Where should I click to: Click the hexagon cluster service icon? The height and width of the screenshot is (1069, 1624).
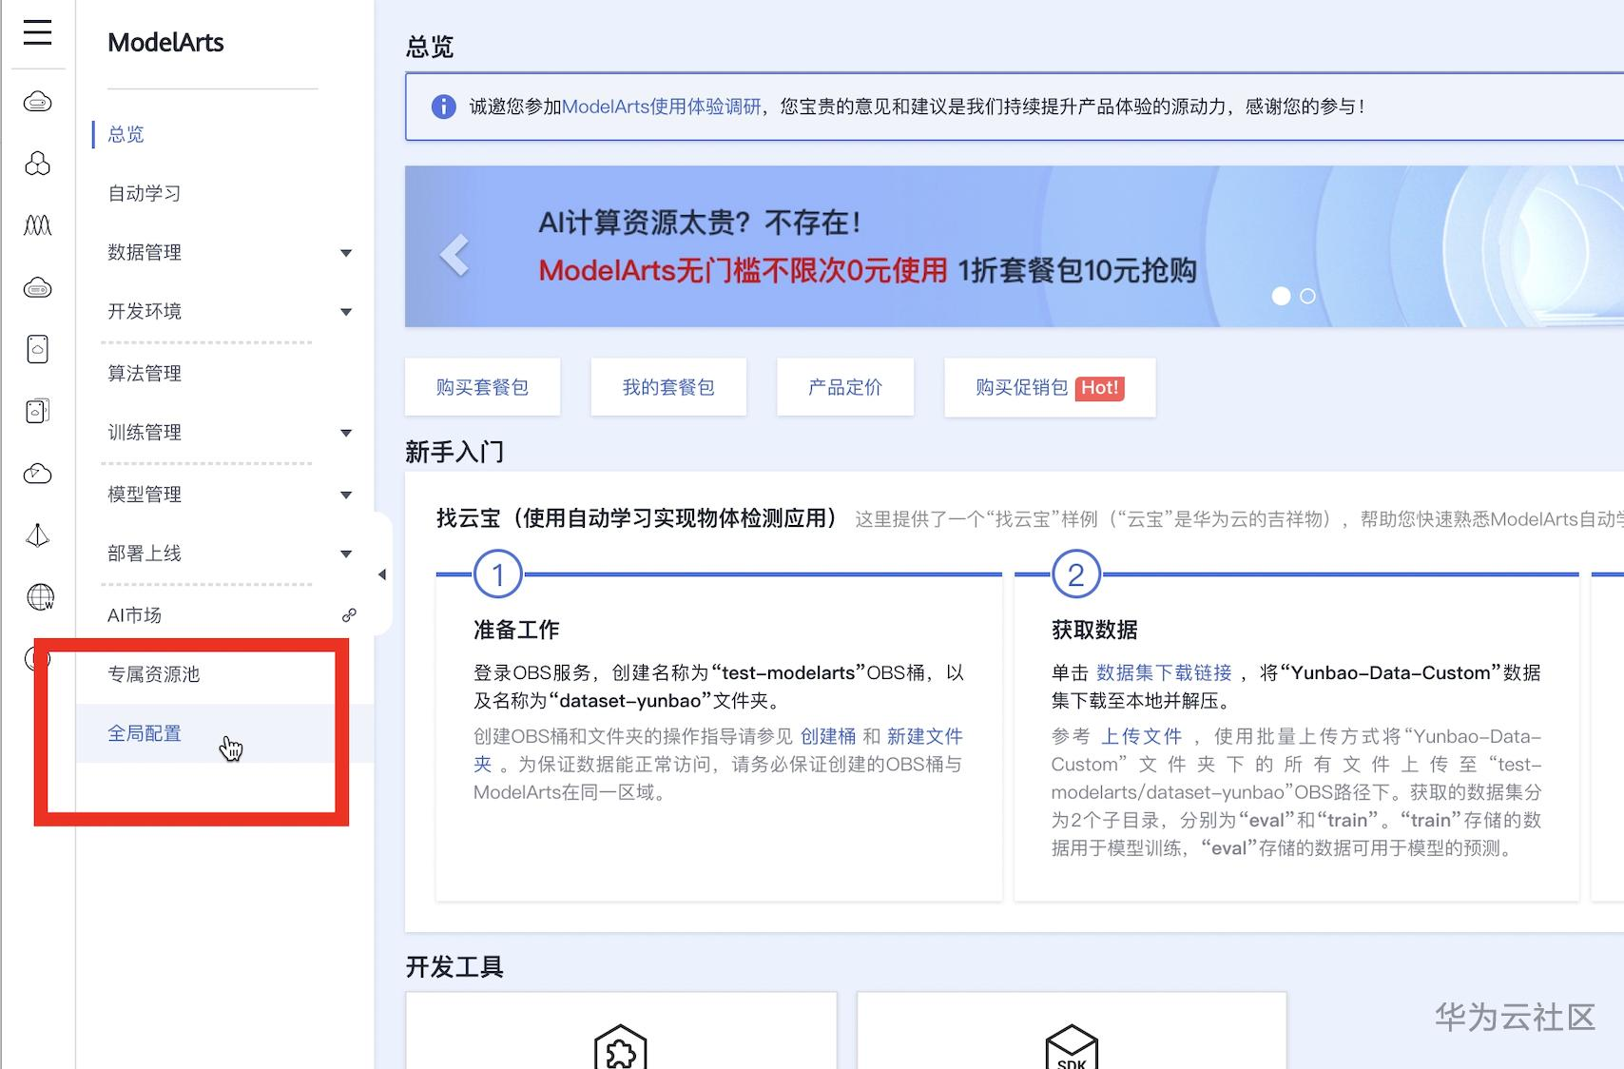click(x=37, y=164)
